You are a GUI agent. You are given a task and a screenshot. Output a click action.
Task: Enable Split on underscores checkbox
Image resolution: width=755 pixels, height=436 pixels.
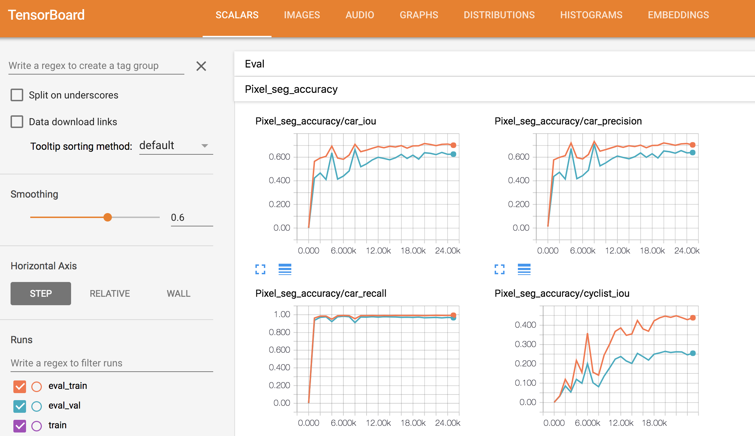(17, 95)
